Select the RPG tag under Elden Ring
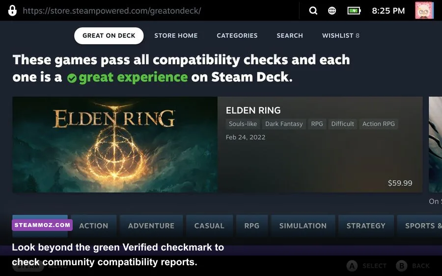The width and height of the screenshot is (442, 276). (x=317, y=124)
